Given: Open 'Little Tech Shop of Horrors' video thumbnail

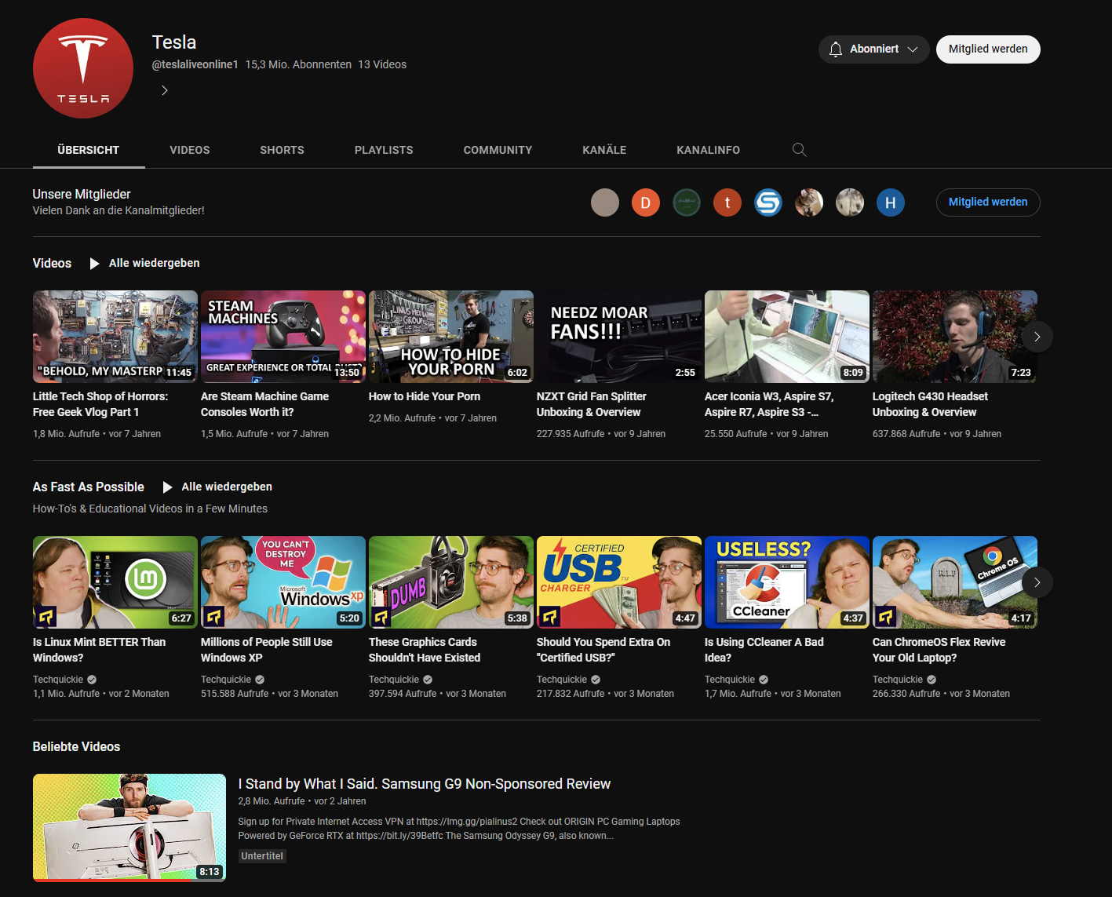Looking at the screenshot, I should (x=115, y=337).
